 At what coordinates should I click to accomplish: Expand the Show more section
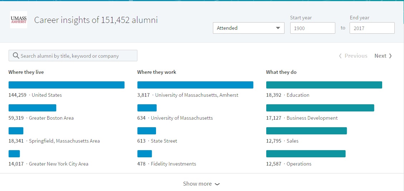click(201, 184)
